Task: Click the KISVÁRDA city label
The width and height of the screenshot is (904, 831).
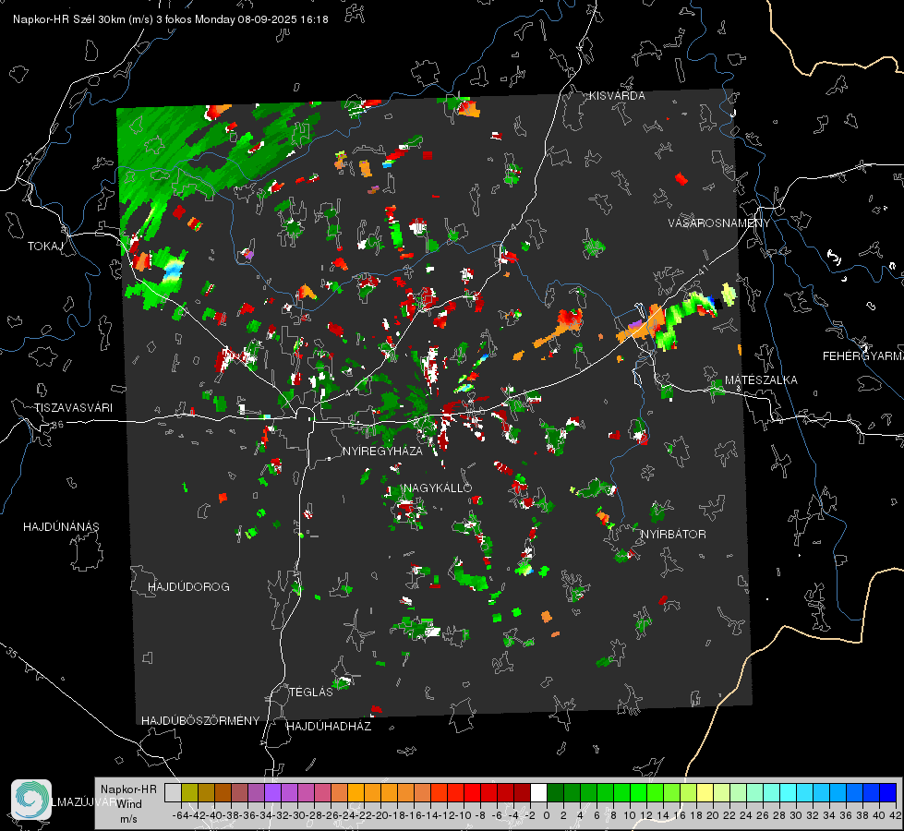Action: (617, 96)
